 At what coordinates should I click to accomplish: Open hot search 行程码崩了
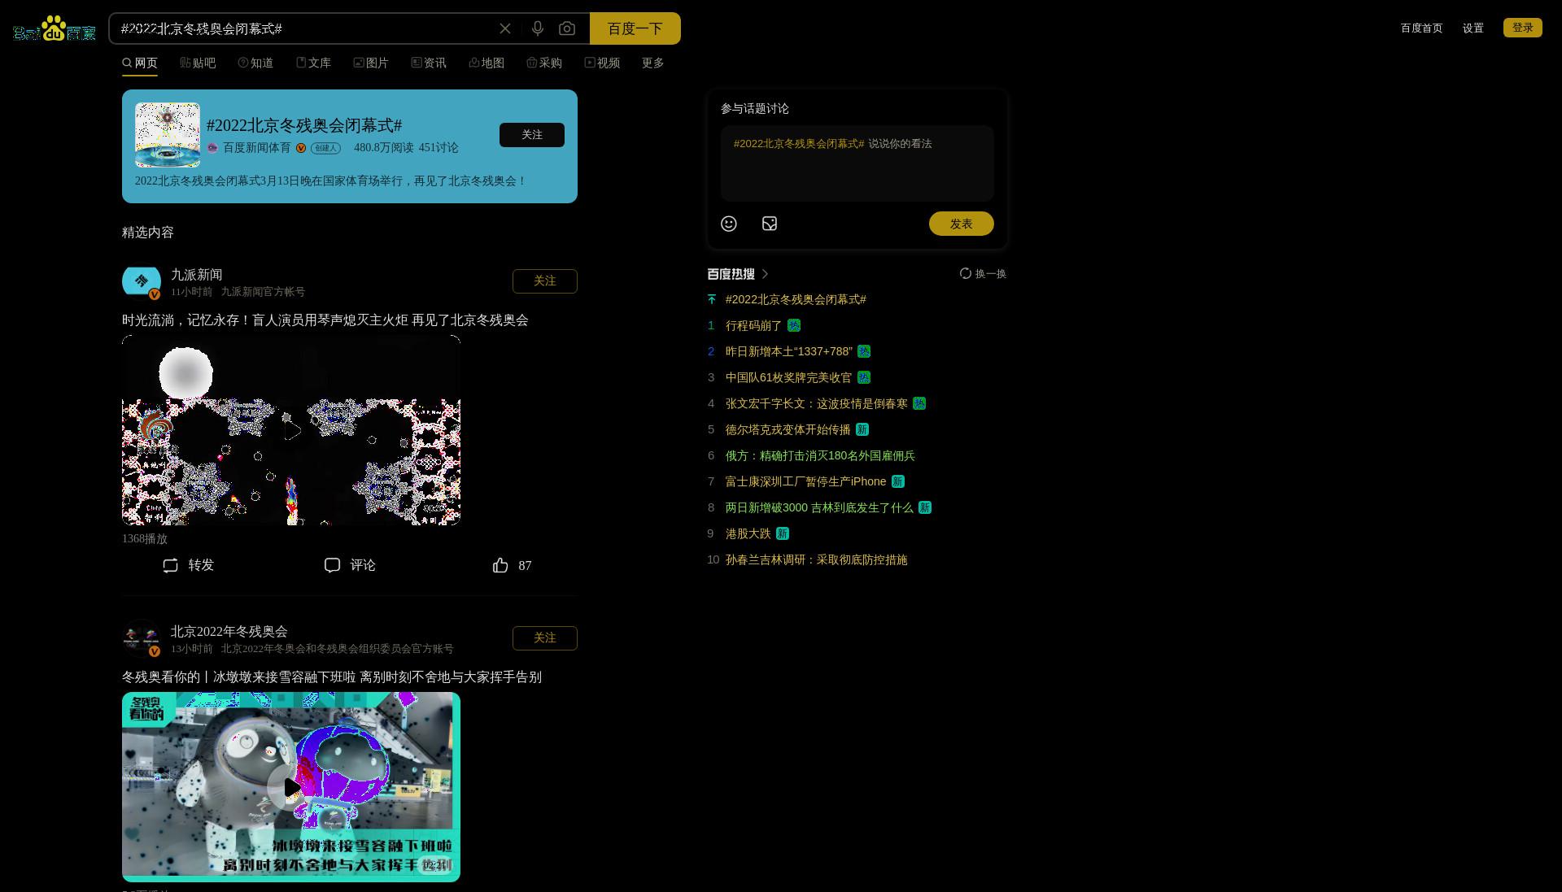753,326
